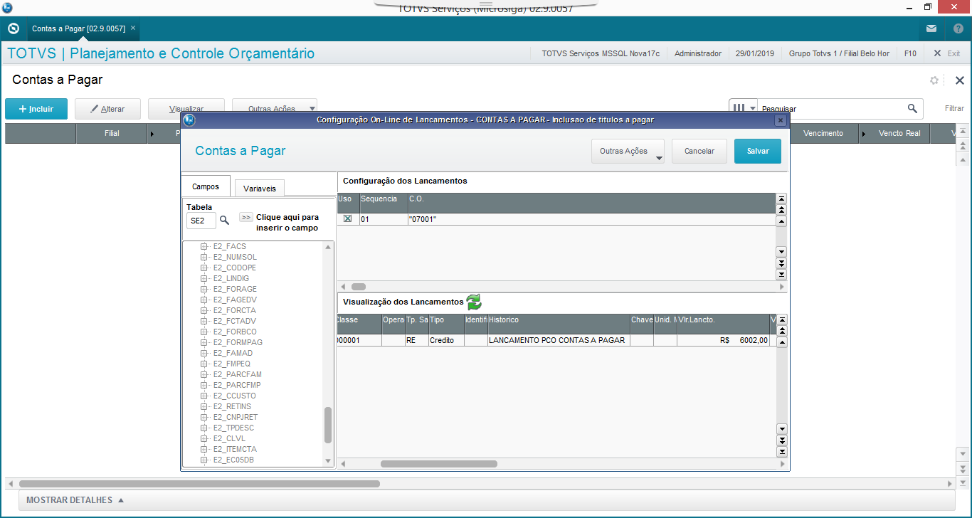Click the green refresh icon for Visualização dos Lancamentos
Image resolution: width=972 pixels, height=518 pixels.
pos(473,302)
